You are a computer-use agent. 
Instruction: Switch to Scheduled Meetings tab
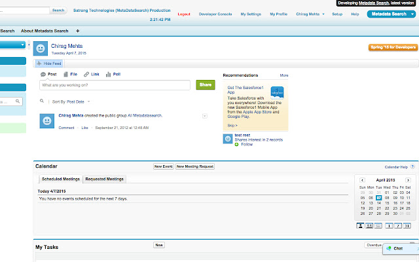click(61, 179)
